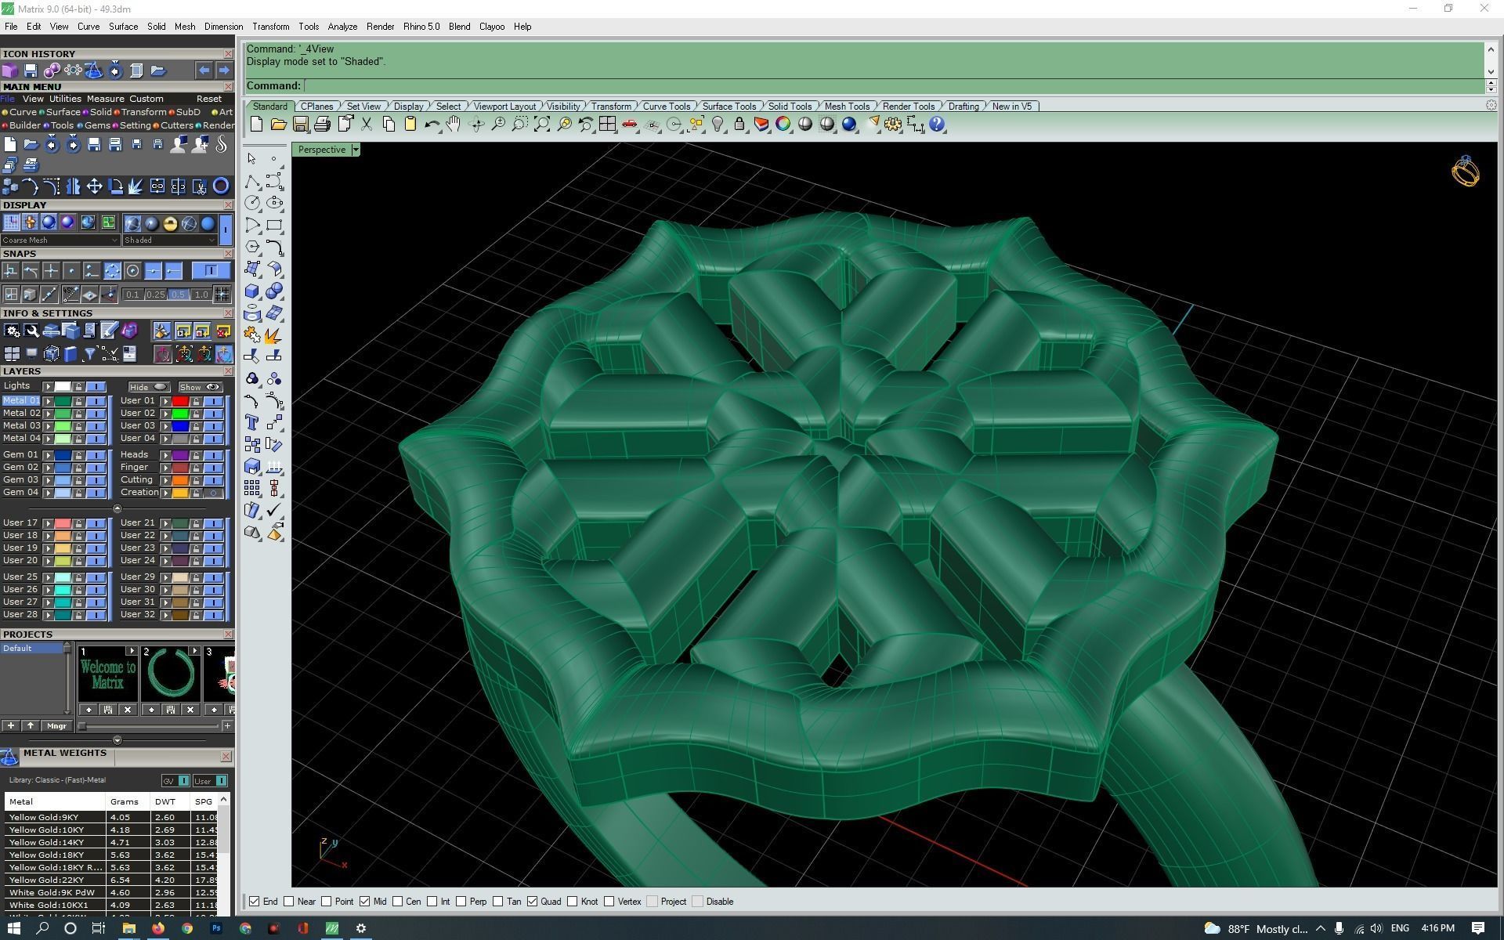The height and width of the screenshot is (940, 1504).
Task: Uncheck the End osnap checkbox
Action: click(x=254, y=902)
